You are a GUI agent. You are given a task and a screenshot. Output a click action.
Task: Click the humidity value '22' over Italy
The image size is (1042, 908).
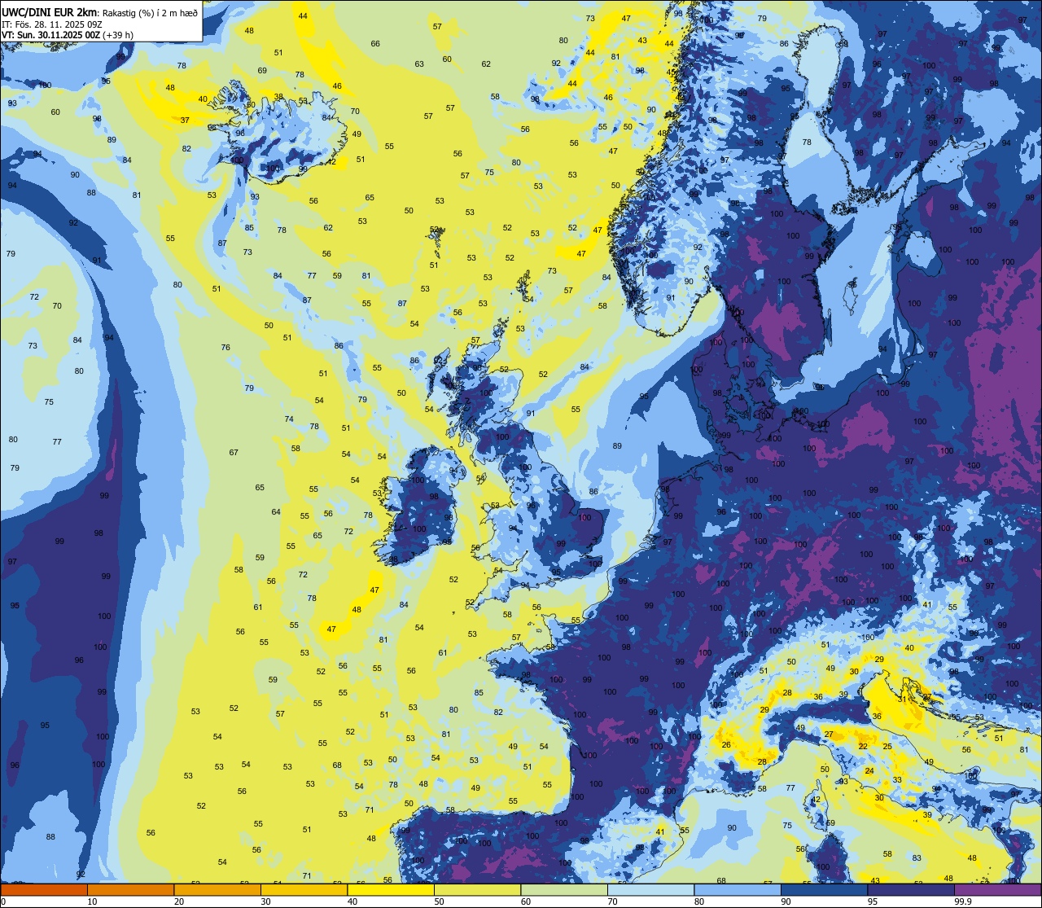click(x=863, y=746)
